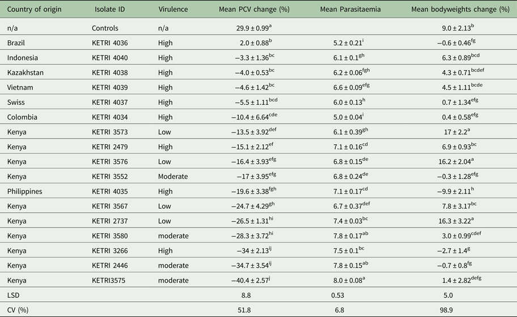Select isolate KETRI 4040 cell

(x=112, y=57)
